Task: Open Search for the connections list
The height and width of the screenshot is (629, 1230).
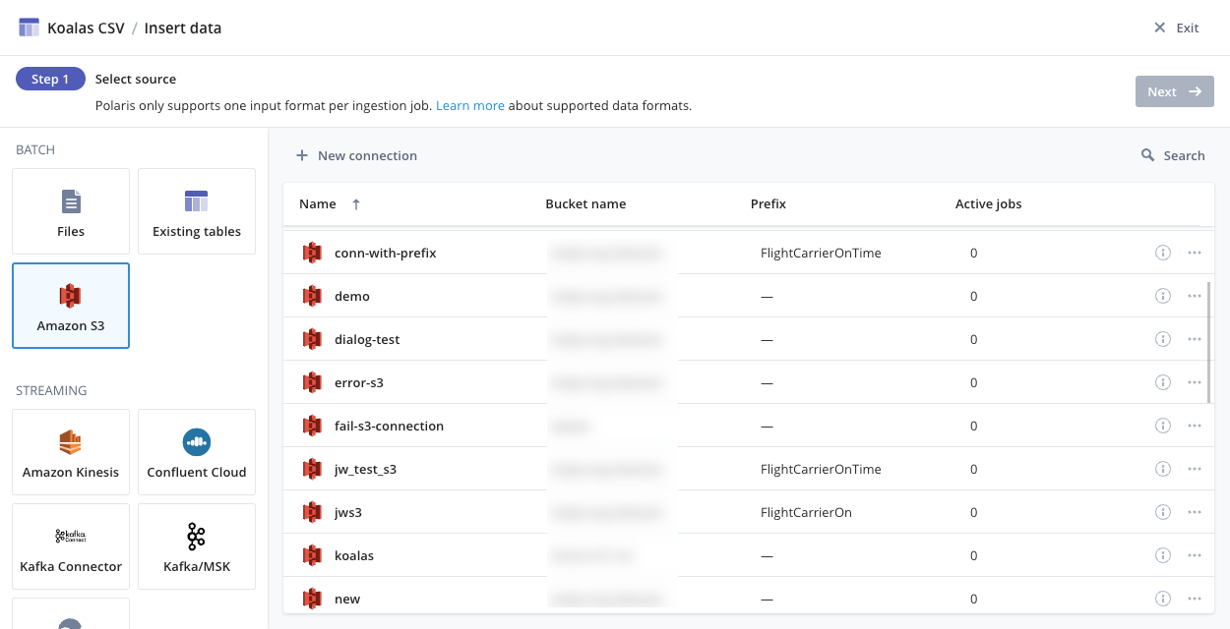Action: tap(1173, 154)
